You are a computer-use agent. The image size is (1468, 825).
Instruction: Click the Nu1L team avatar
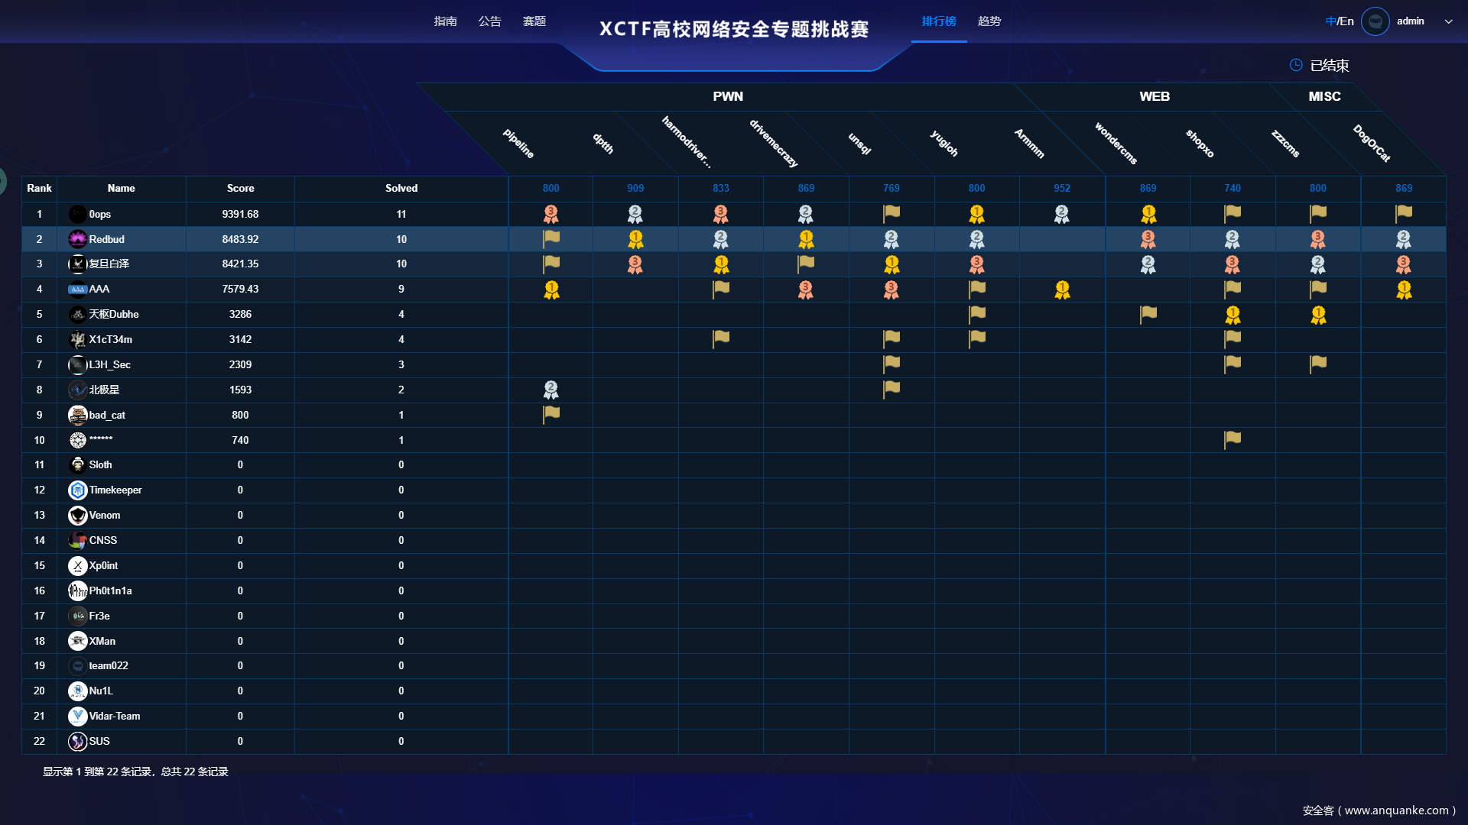(77, 691)
